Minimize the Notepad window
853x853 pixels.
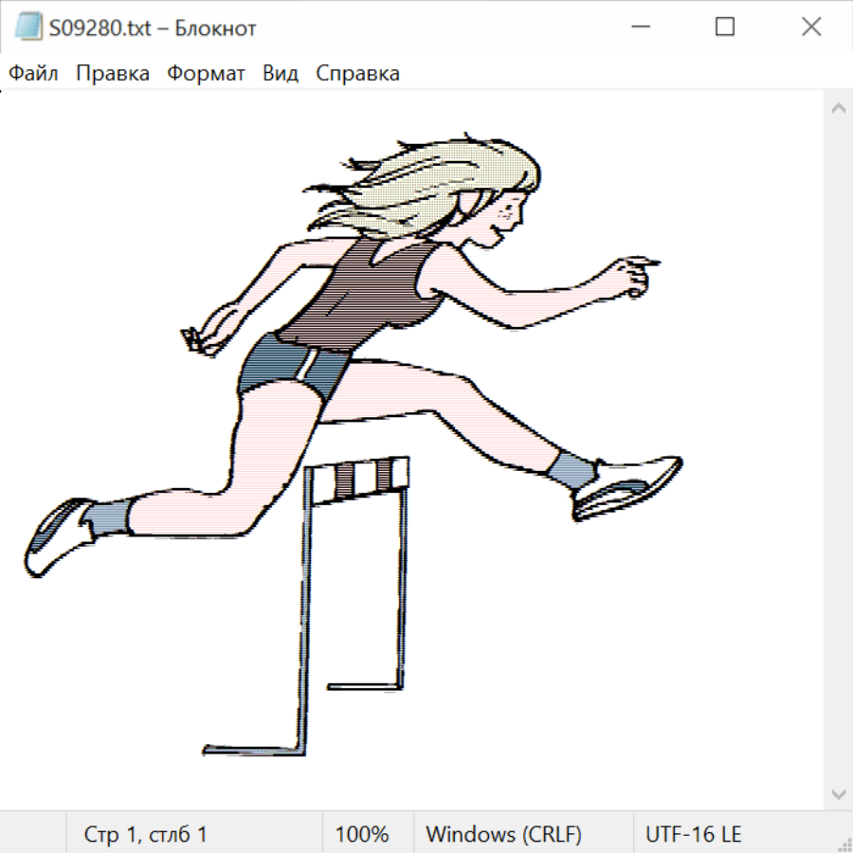[639, 27]
